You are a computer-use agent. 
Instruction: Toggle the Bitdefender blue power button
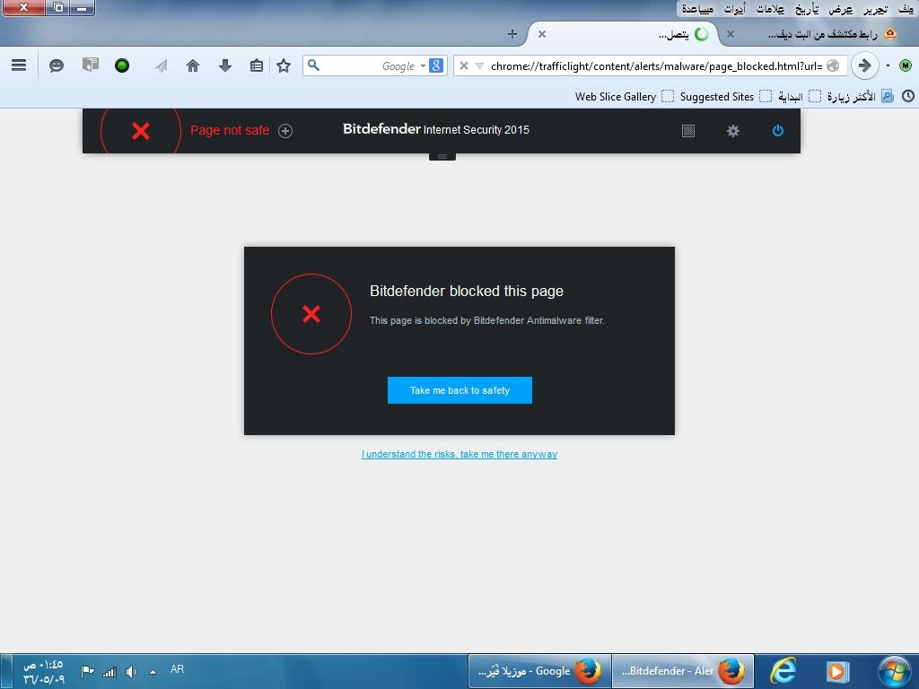778,131
